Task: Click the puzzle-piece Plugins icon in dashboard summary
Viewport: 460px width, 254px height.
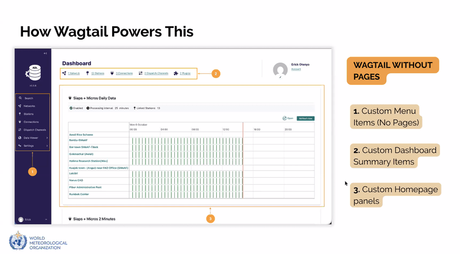Action: pos(176,73)
